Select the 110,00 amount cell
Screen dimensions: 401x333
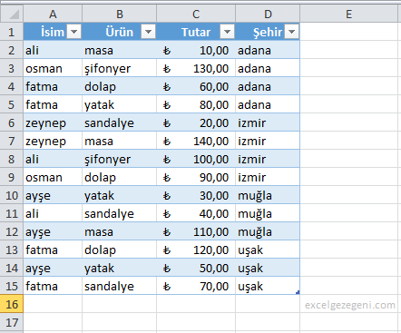click(x=196, y=231)
